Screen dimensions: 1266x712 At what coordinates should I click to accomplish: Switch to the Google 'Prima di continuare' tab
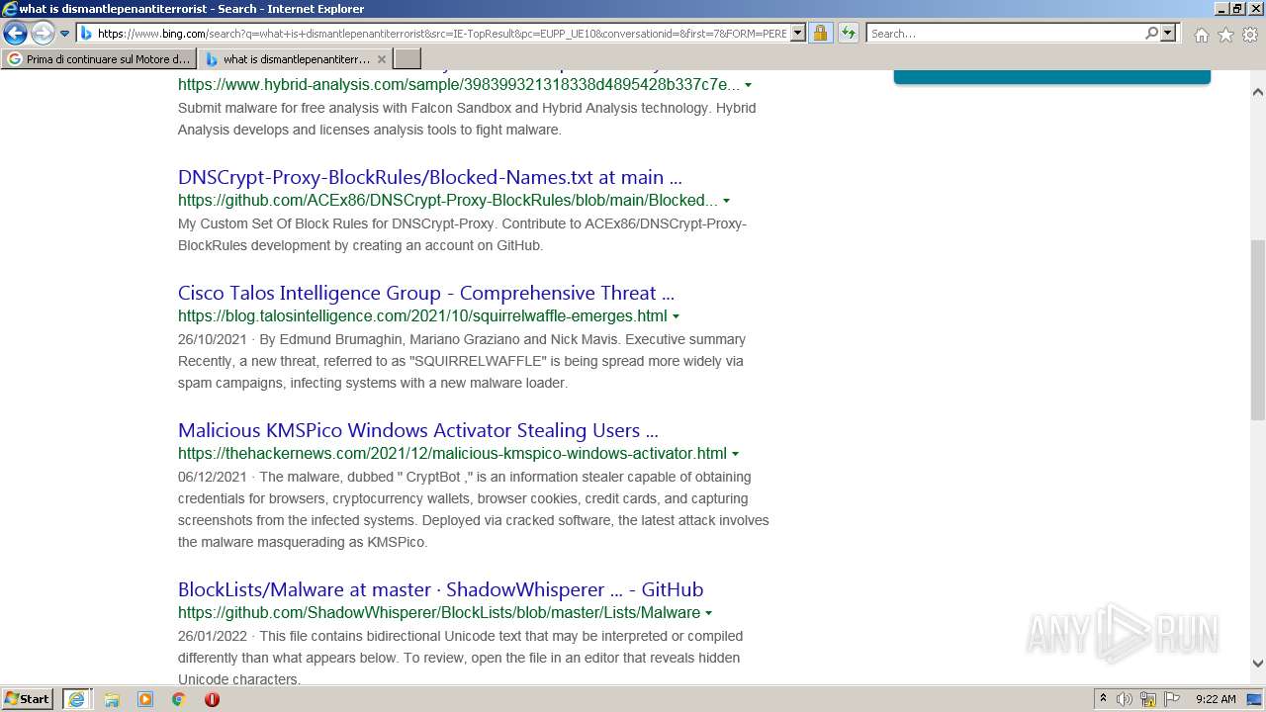pyautogui.click(x=99, y=59)
